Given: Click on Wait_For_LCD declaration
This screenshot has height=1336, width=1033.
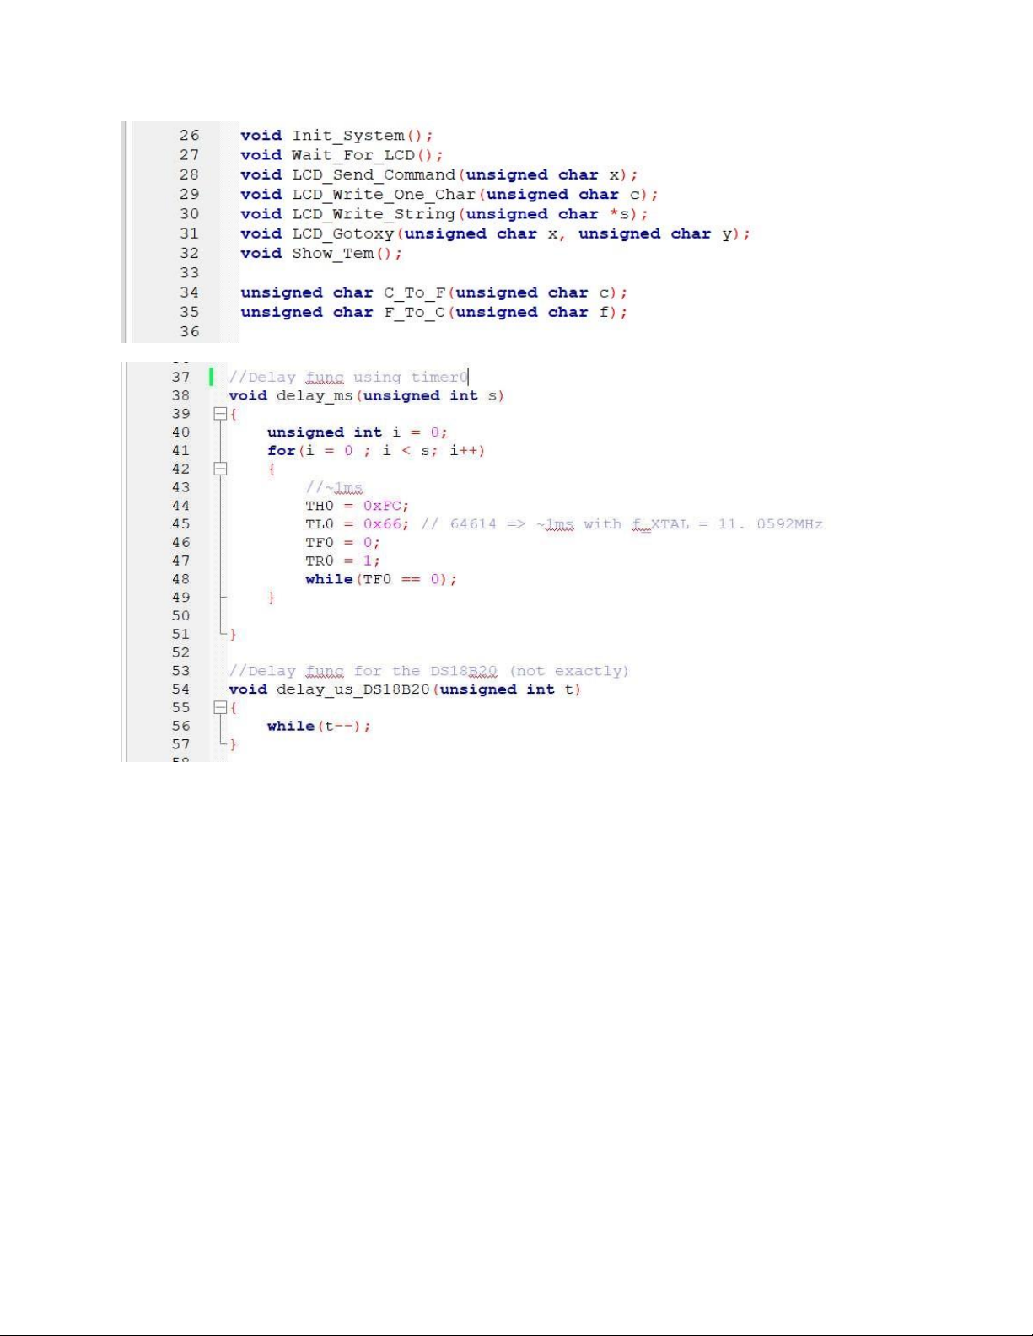Looking at the screenshot, I should (x=342, y=155).
